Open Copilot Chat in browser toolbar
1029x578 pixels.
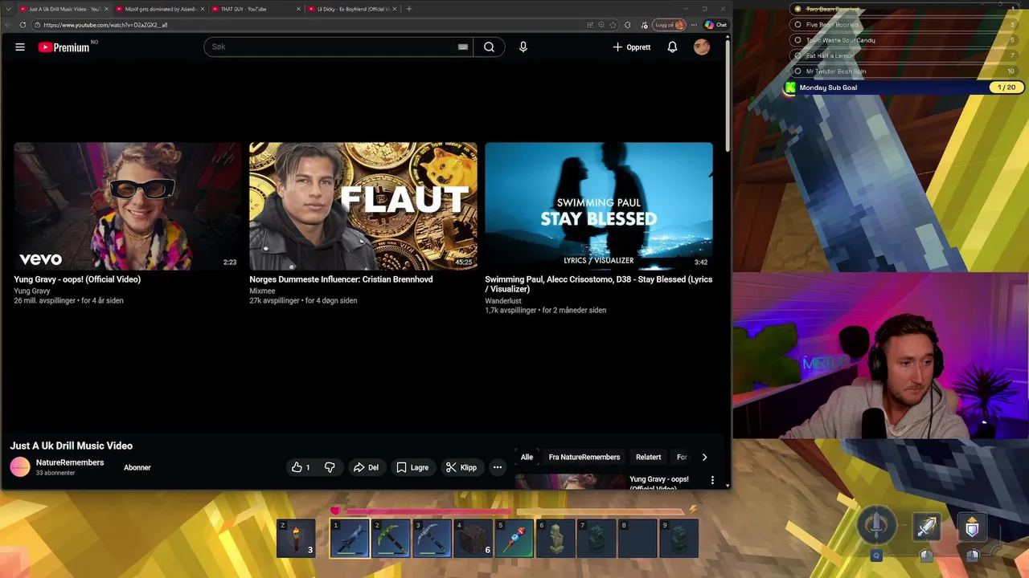(x=715, y=25)
